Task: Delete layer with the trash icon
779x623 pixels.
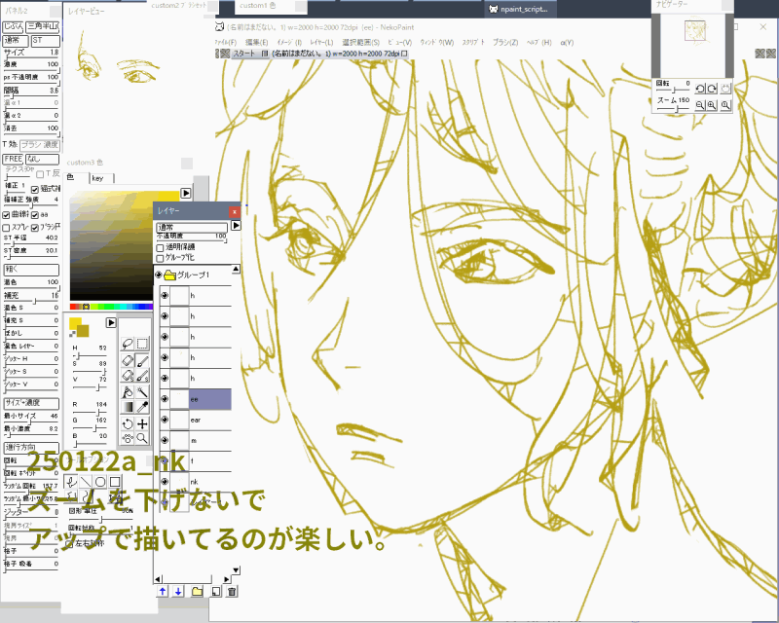Action: coord(232,591)
